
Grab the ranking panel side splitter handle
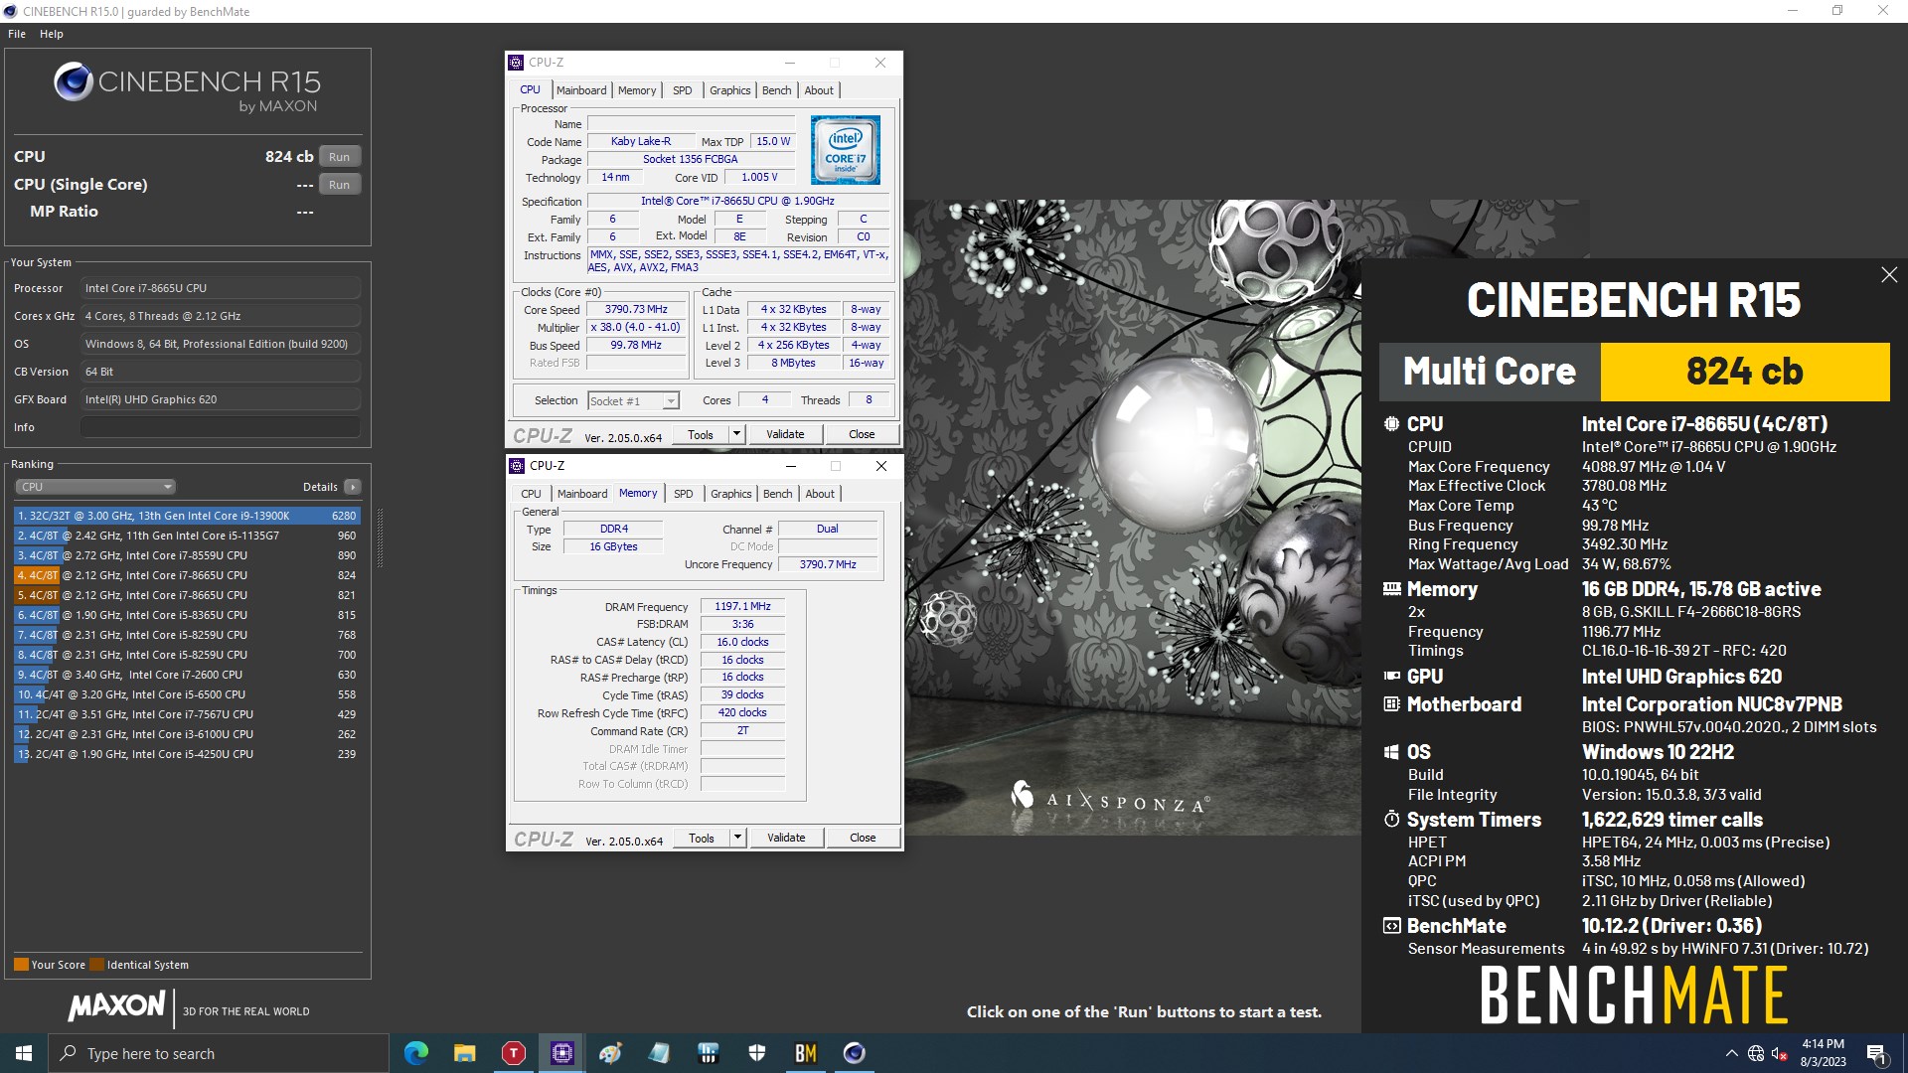(x=379, y=537)
